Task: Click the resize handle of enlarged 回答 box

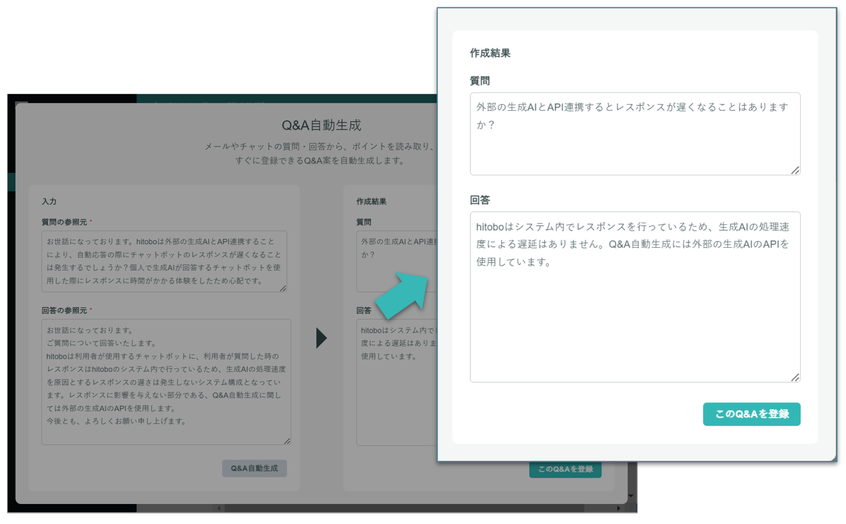Action: point(795,378)
